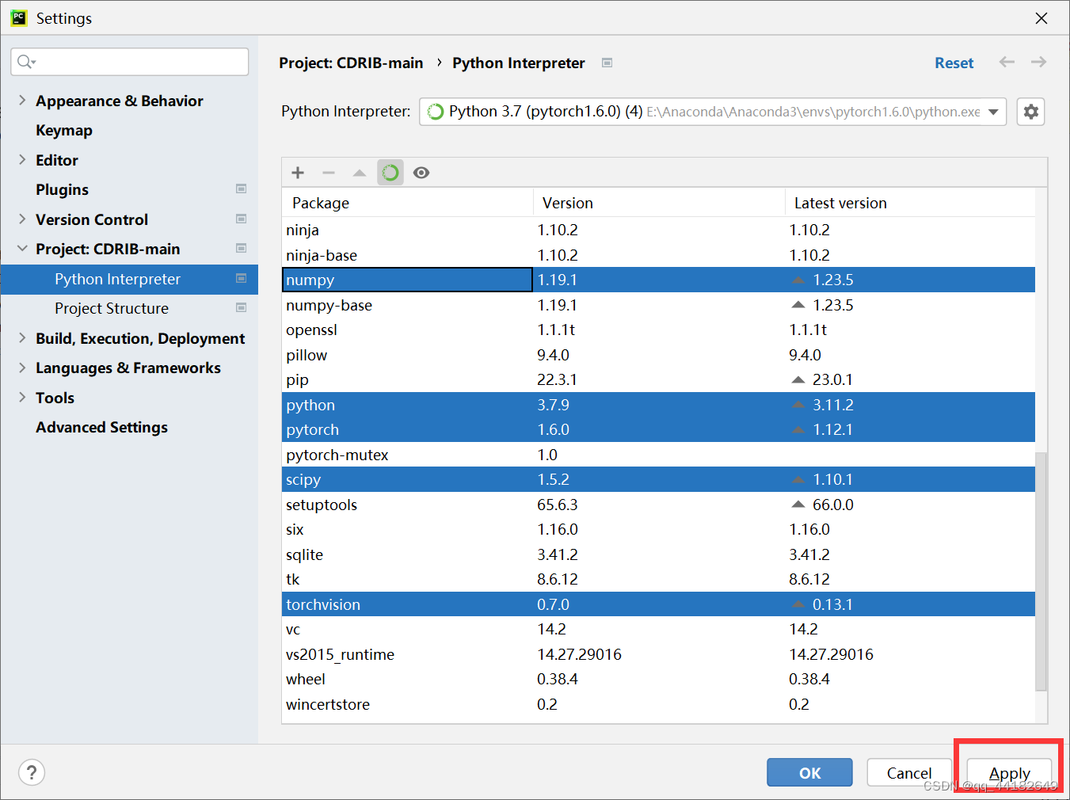The image size is (1070, 800).
Task: Toggle the Use Conda Package Manager icon
Action: click(390, 172)
